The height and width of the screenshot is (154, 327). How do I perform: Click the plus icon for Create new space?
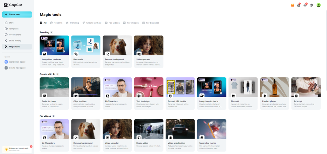pyautogui.click(x=6, y=68)
